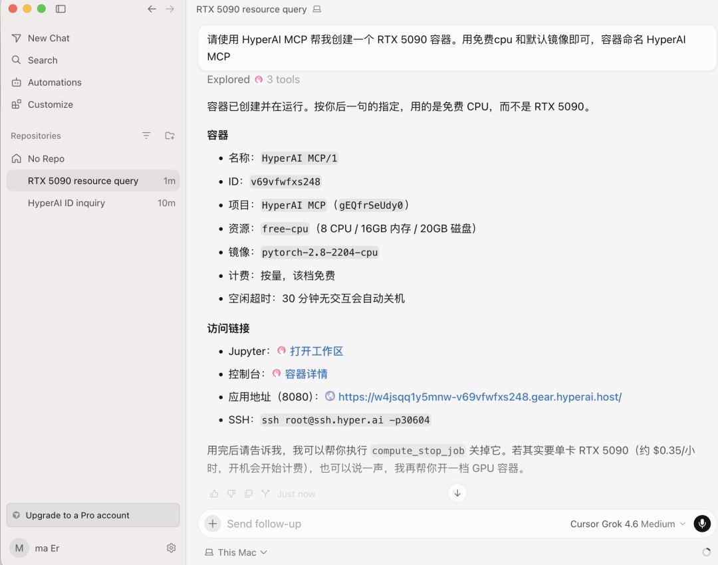Viewport: 718px width, 565px height.
Task: Open Customize
Action: [x=94, y=104]
